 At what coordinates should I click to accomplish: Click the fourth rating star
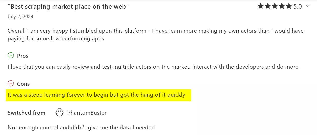pos(282,6)
